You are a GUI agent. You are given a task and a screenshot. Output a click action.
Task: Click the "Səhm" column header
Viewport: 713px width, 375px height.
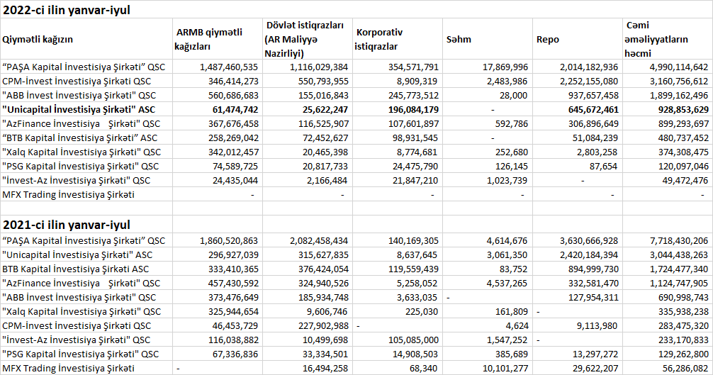click(488, 39)
